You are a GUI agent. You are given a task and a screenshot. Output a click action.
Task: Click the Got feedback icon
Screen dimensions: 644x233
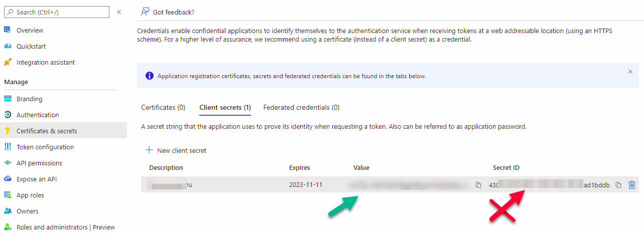tap(145, 12)
